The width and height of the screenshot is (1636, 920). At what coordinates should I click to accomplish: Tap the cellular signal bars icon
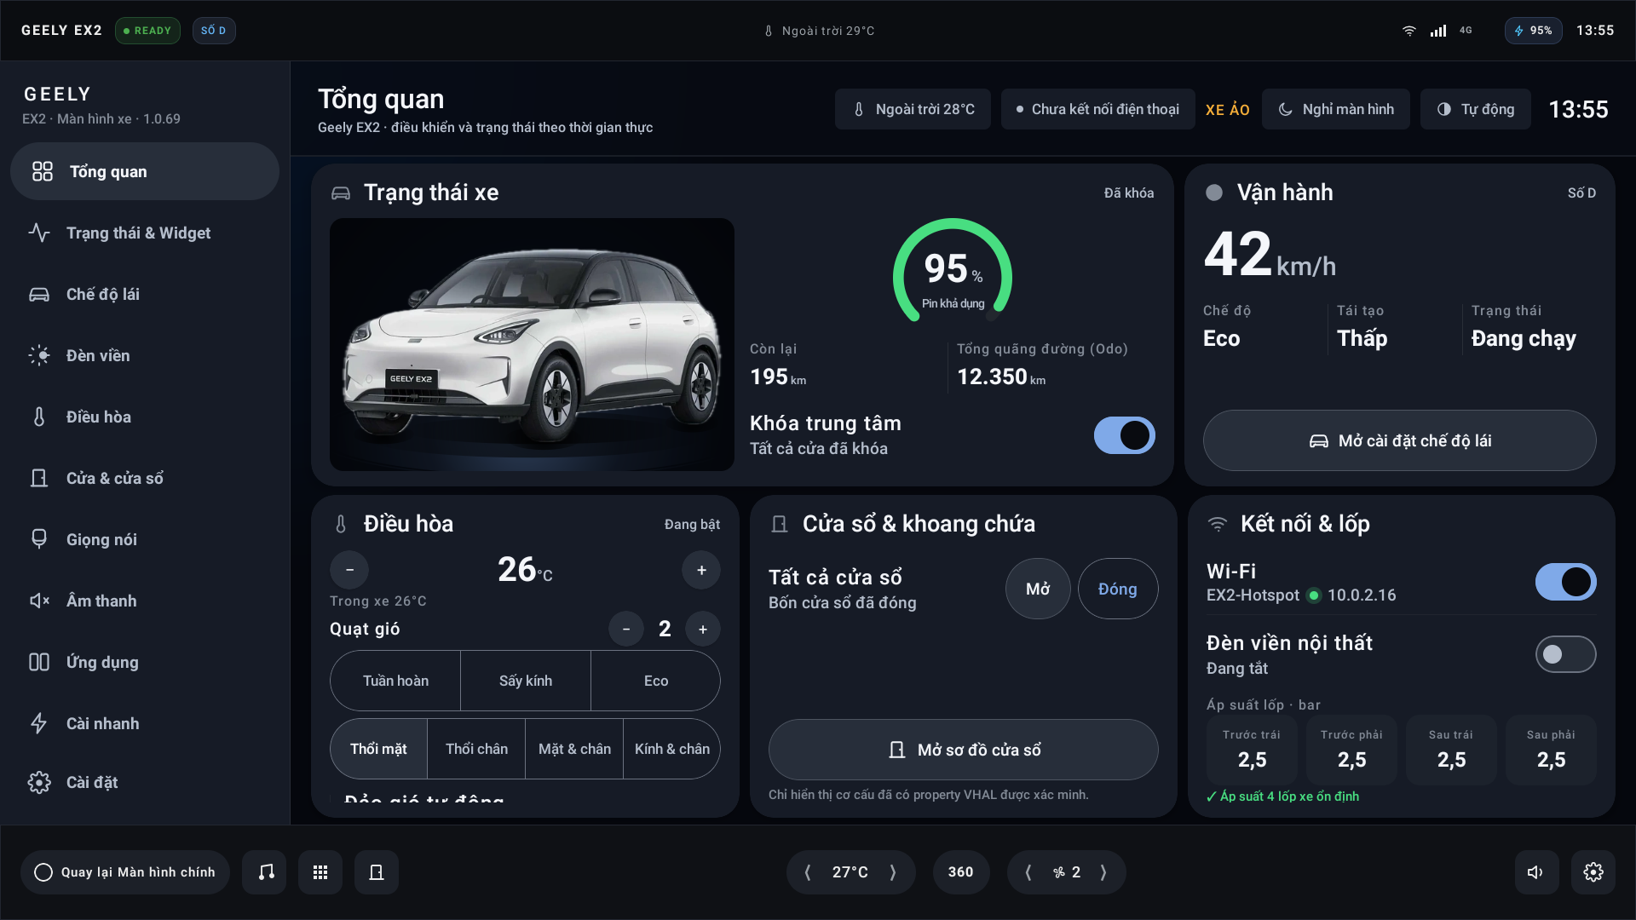[1438, 31]
